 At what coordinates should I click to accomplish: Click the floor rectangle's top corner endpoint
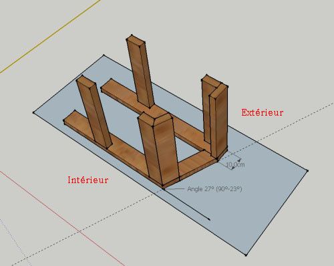click(x=104, y=55)
